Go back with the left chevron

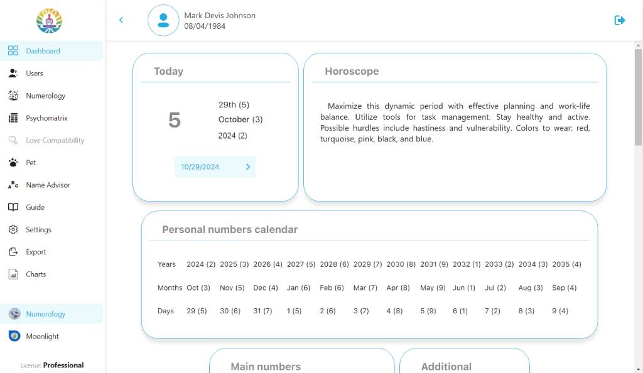(x=121, y=19)
